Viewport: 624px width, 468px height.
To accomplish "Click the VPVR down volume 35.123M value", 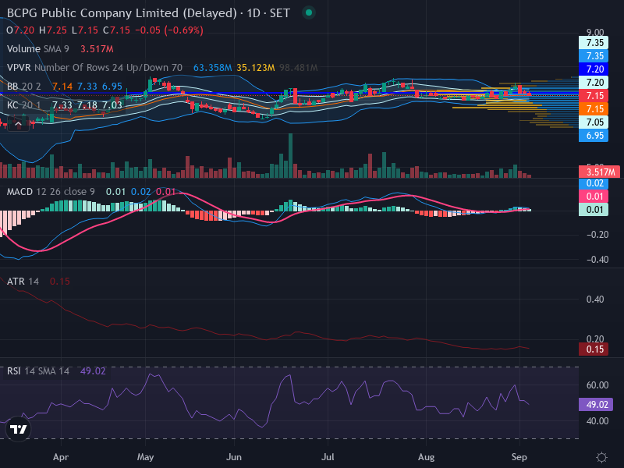I will (x=256, y=68).
